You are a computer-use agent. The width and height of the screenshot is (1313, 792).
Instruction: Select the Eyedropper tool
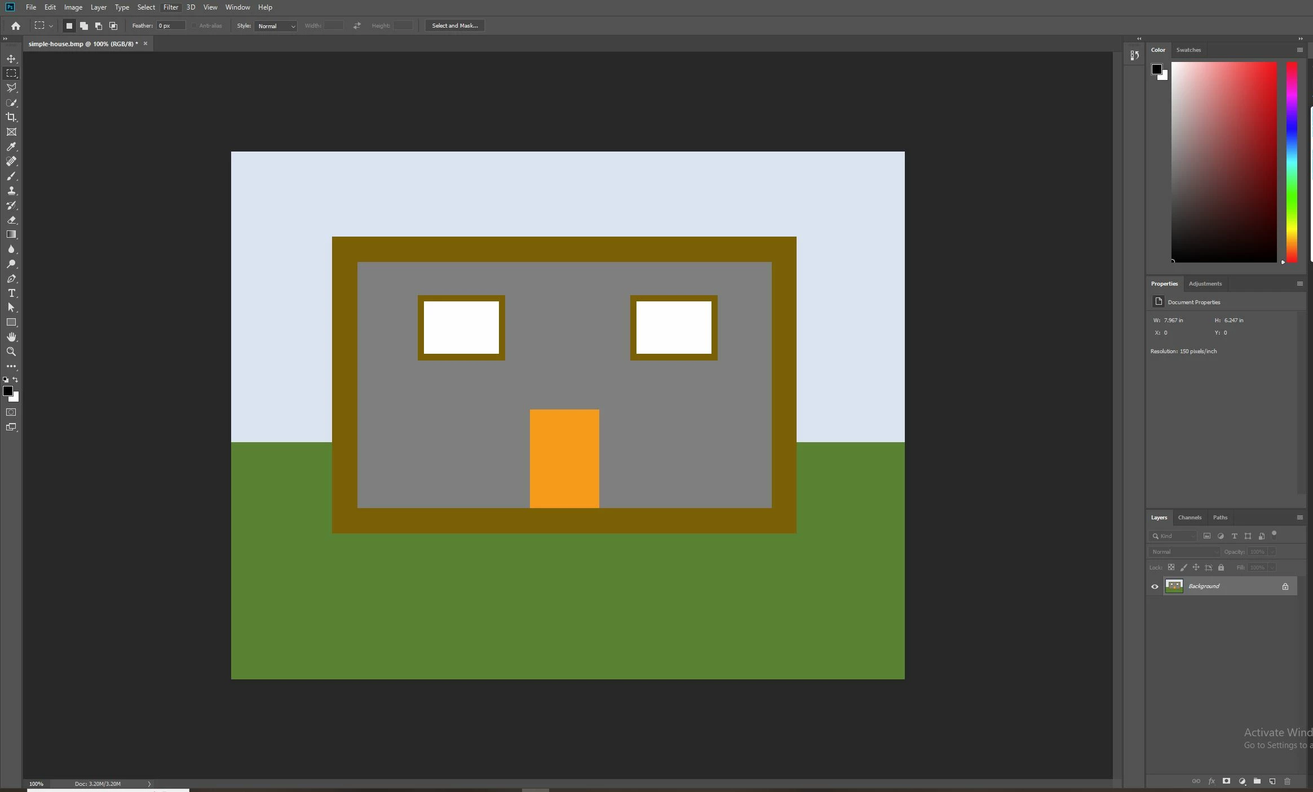point(11,146)
